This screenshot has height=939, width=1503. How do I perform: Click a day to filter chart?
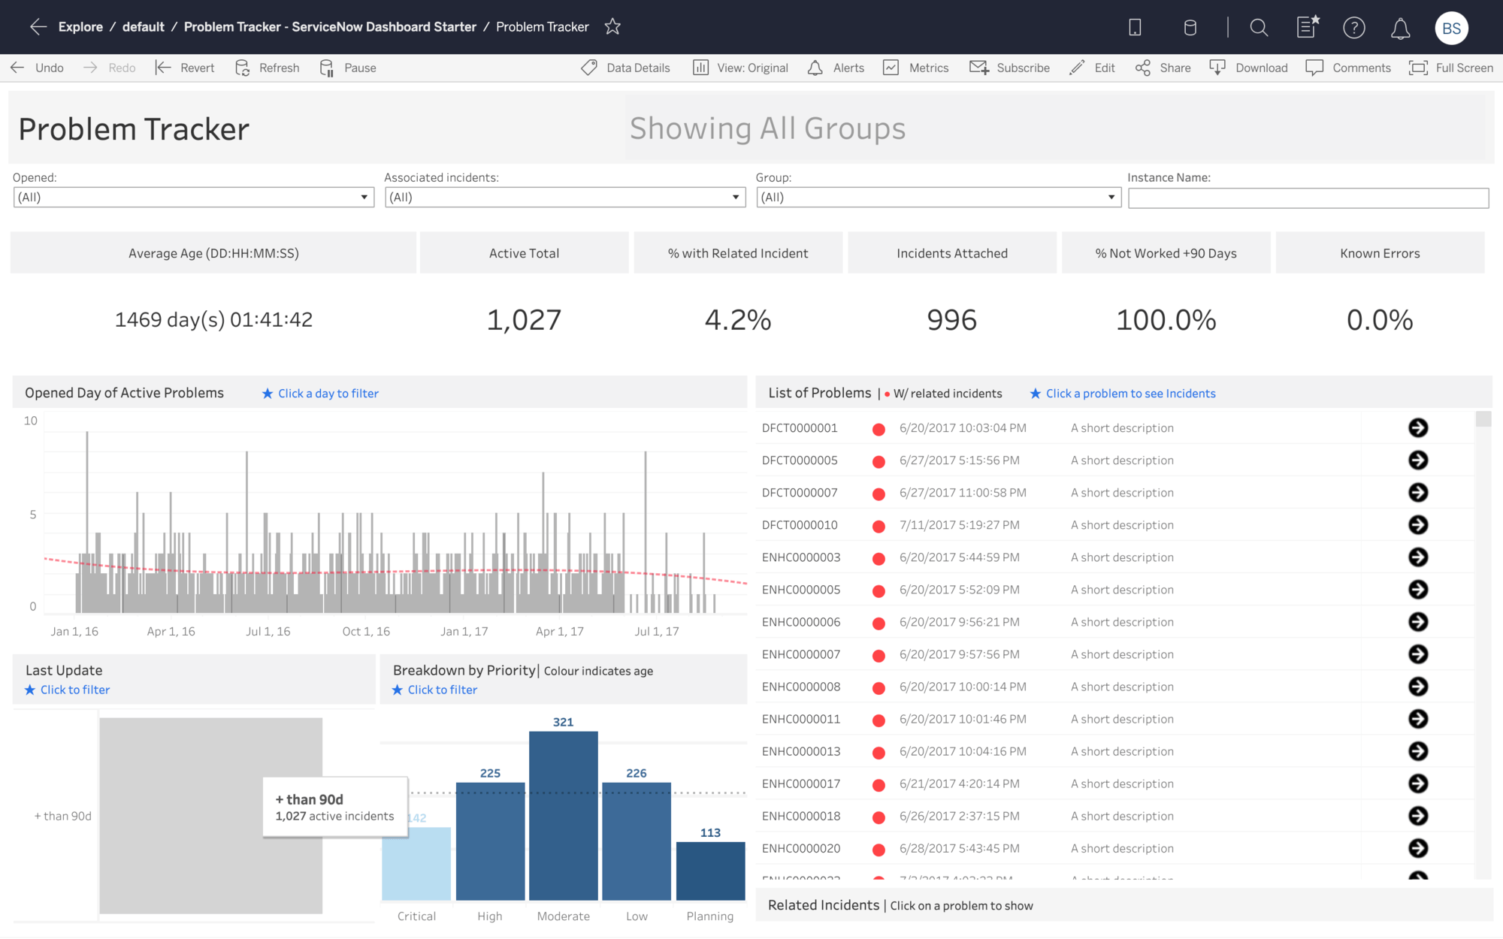click(x=327, y=393)
